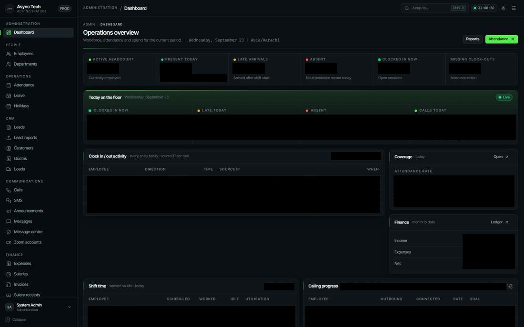
Task: Open the settings sliders icon in the top bar
Action: [514, 8]
